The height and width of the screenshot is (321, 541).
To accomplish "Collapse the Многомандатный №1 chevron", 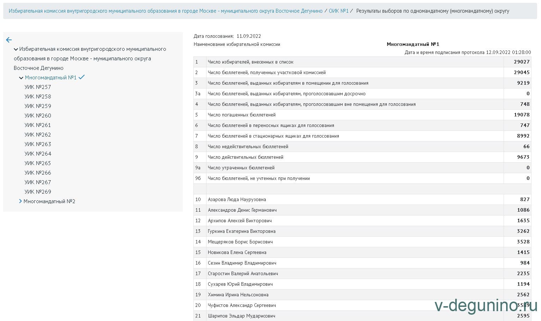I will pyautogui.click(x=21, y=78).
